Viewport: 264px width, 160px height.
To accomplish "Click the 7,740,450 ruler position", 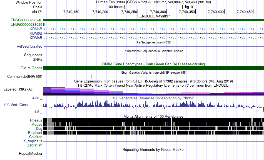I will pyautogui.click(x=245, y=12).
